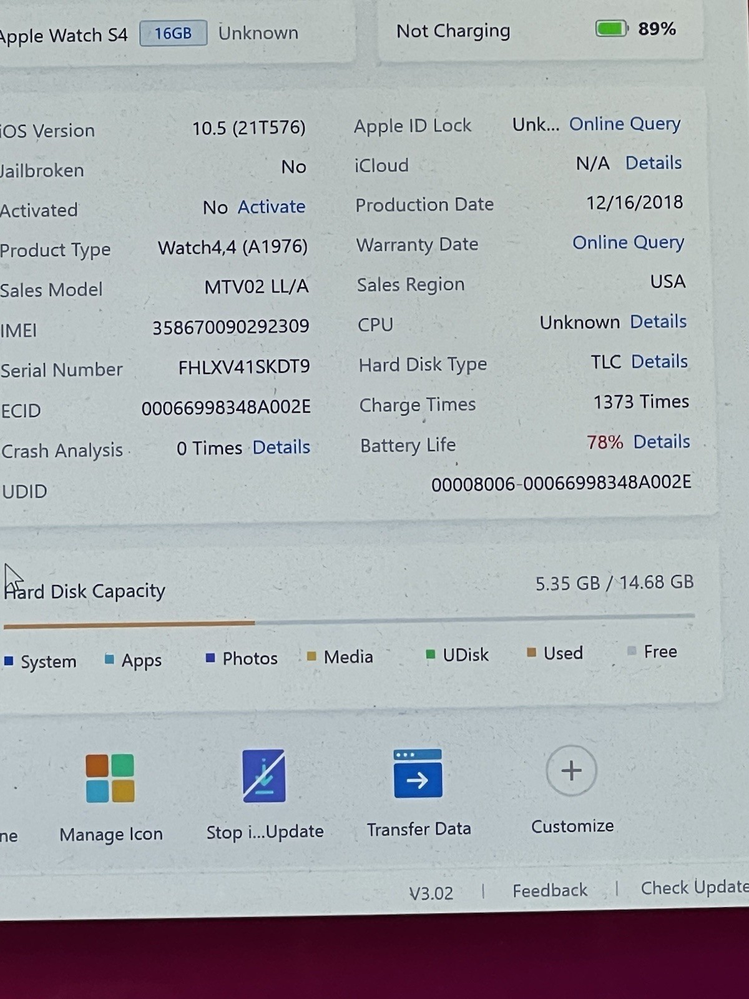
Task: Click the 16GB storage badge
Action: (x=173, y=33)
